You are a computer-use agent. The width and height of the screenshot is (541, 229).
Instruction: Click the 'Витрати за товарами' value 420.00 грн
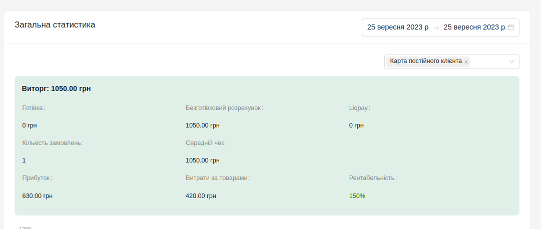click(201, 196)
